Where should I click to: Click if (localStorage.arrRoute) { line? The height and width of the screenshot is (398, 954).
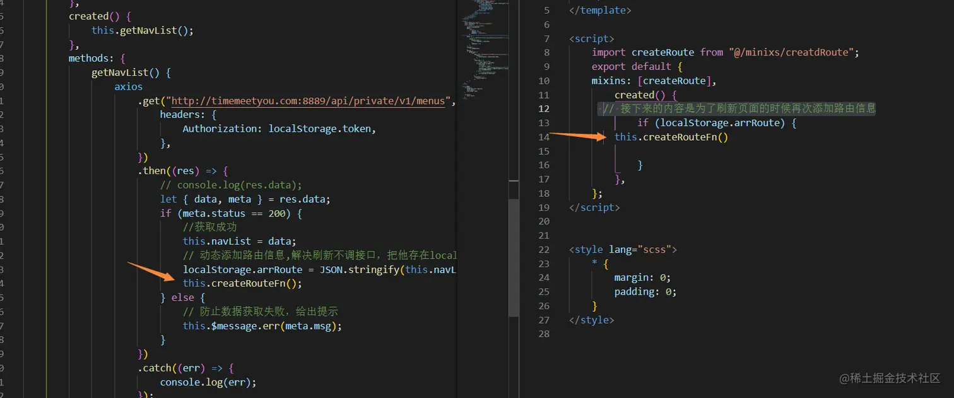(x=717, y=123)
